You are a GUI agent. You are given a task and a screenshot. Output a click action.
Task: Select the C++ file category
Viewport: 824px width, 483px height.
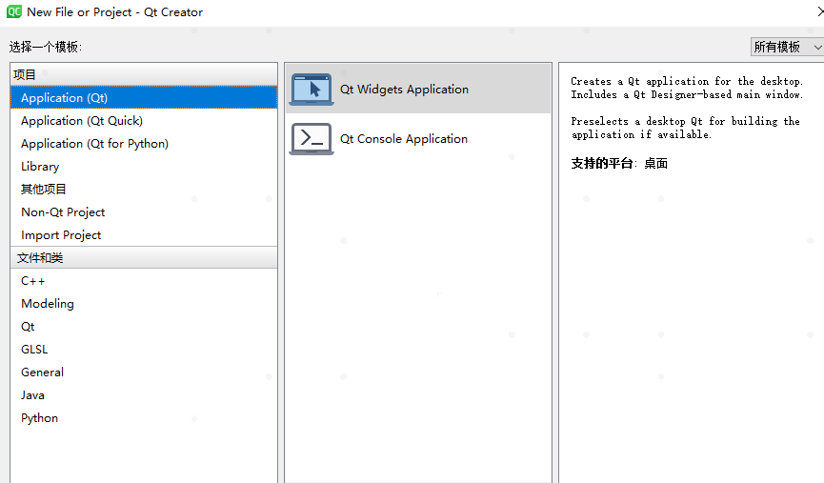pyautogui.click(x=144, y=281)
